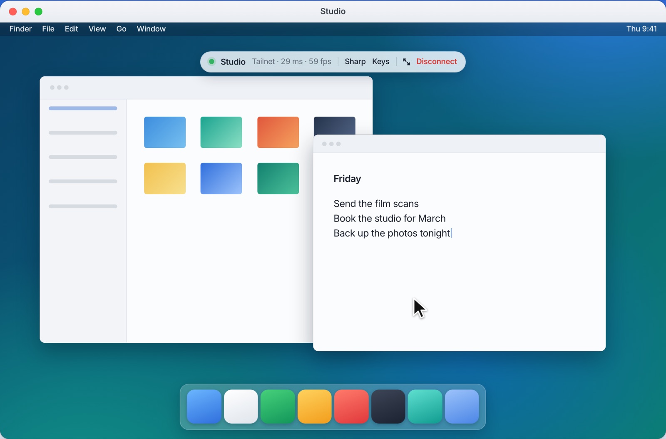
Task: Select the orange folder thumbnail
Action: coord(278,132)
